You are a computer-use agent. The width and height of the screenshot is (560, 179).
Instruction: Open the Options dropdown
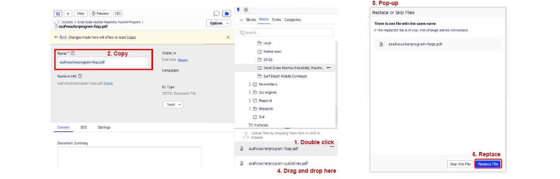tap(219, 23)
